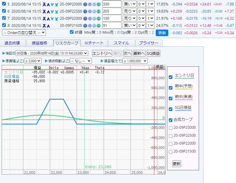Switch to 過去終値 tab
Screen dimensions: 236x183
[x=12, y=43]
